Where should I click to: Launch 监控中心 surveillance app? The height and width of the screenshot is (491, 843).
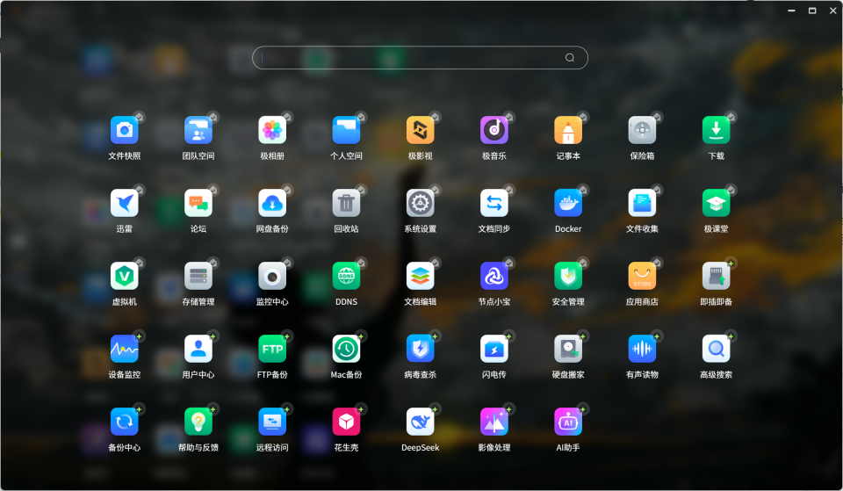(x=272, y=277)
